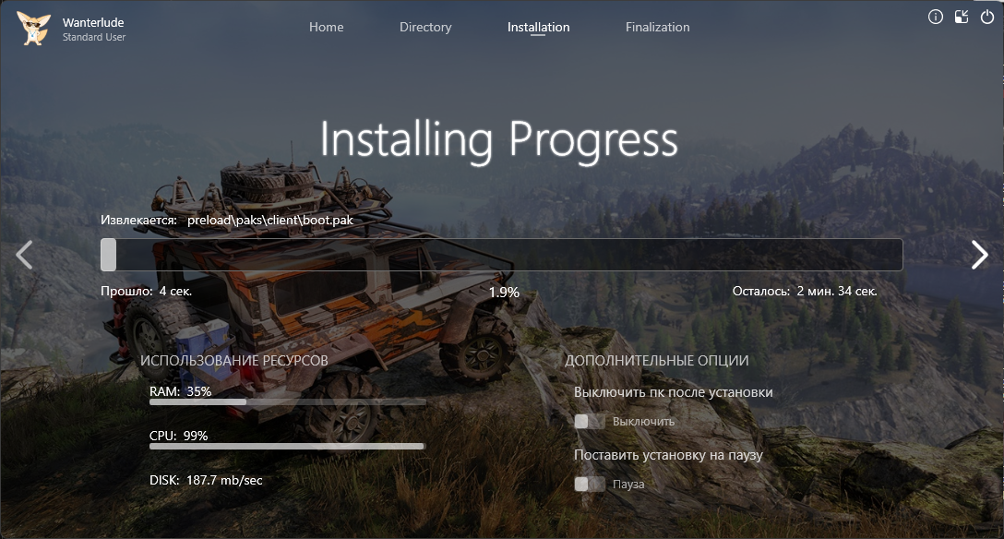1004x539 pixels.
Task: Click the Извлекается label
Action: point(138,221)
